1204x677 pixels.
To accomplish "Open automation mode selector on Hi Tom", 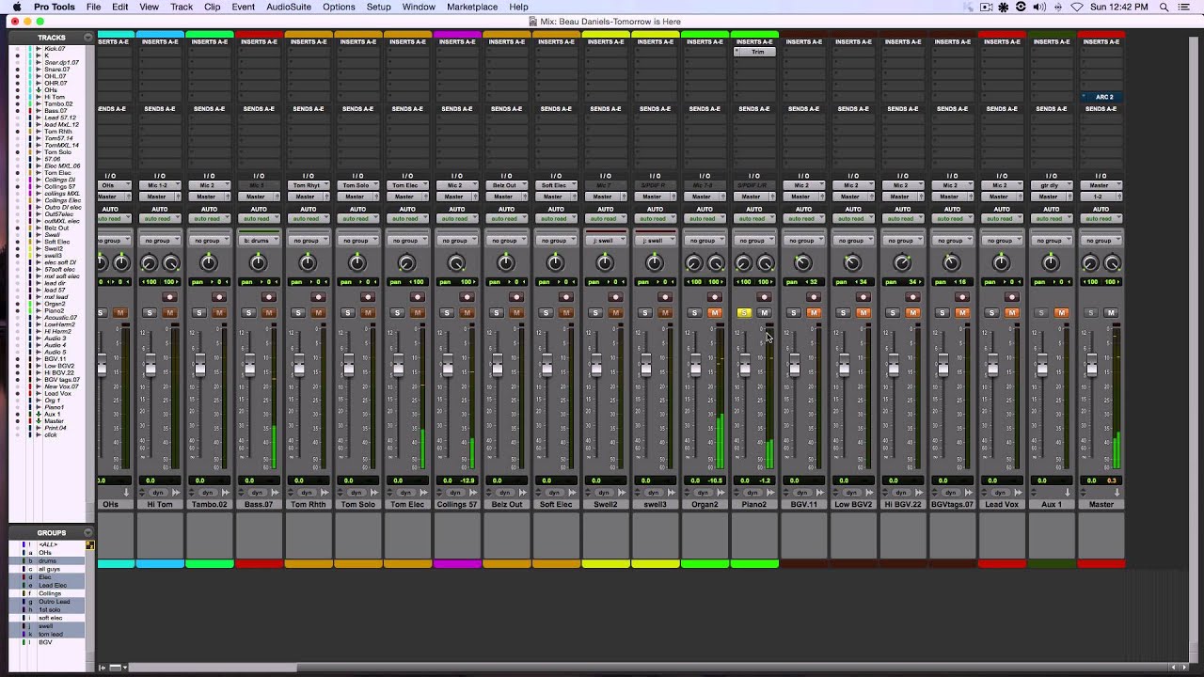I will coord(160,218).
